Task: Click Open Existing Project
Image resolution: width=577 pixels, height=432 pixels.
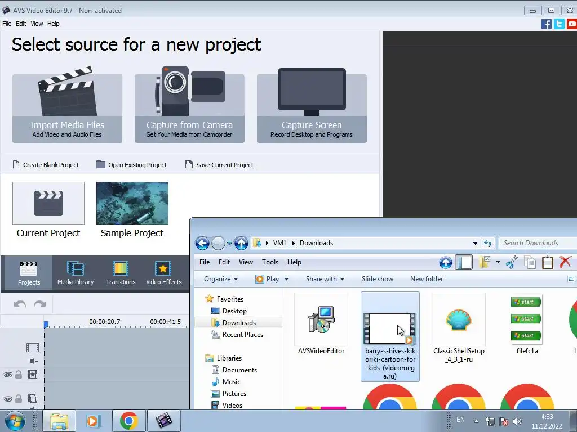Action: coord(131,165)
